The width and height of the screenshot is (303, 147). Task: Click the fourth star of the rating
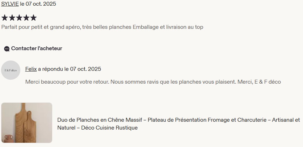pyautogui.click(x=26, y=18)
